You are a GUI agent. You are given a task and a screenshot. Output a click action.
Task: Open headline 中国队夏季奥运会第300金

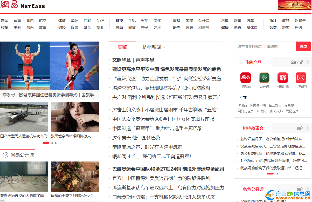click(x=163, y=119)
